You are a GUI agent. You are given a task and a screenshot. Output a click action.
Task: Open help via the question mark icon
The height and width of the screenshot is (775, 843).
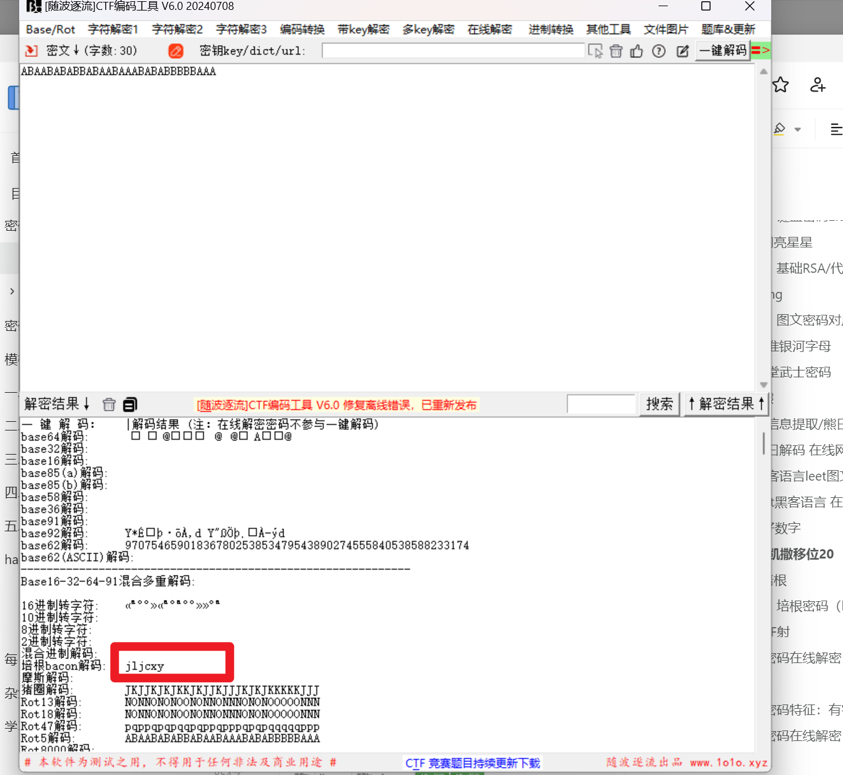coord(659,51)
